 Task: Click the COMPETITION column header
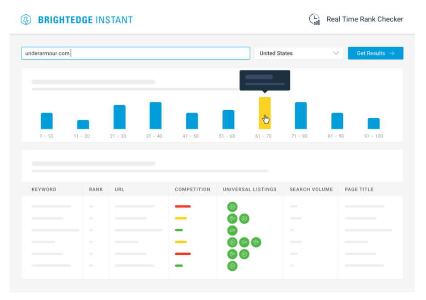click(x=193, y=189)
